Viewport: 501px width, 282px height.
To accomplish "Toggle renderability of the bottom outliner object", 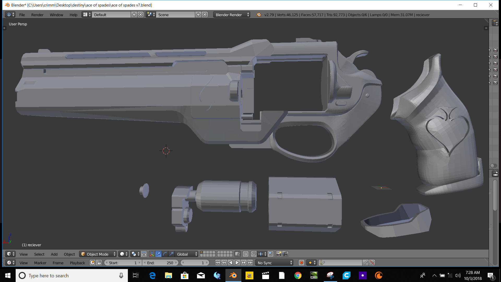I will click(x=496, y=83).
